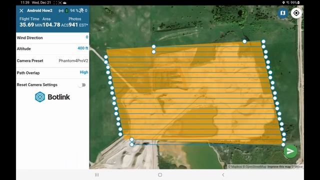Image resolution: width=320 pixels, height=180 pixels.
Task: Tap the status bar battery 99% indicator
Action: [x=295, y=2]
